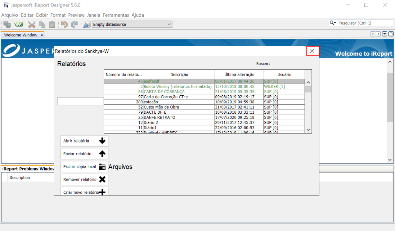This screenshot has width=395, height=231.
Task: Sort by the Usuário column header
Action: 284,75
